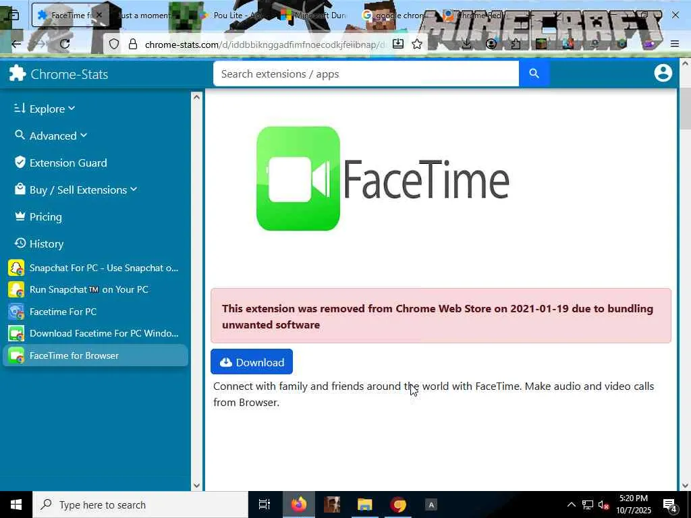Open the user account profile icon
The width and height of the screenshot is (691, 518).
pos(663,73)
